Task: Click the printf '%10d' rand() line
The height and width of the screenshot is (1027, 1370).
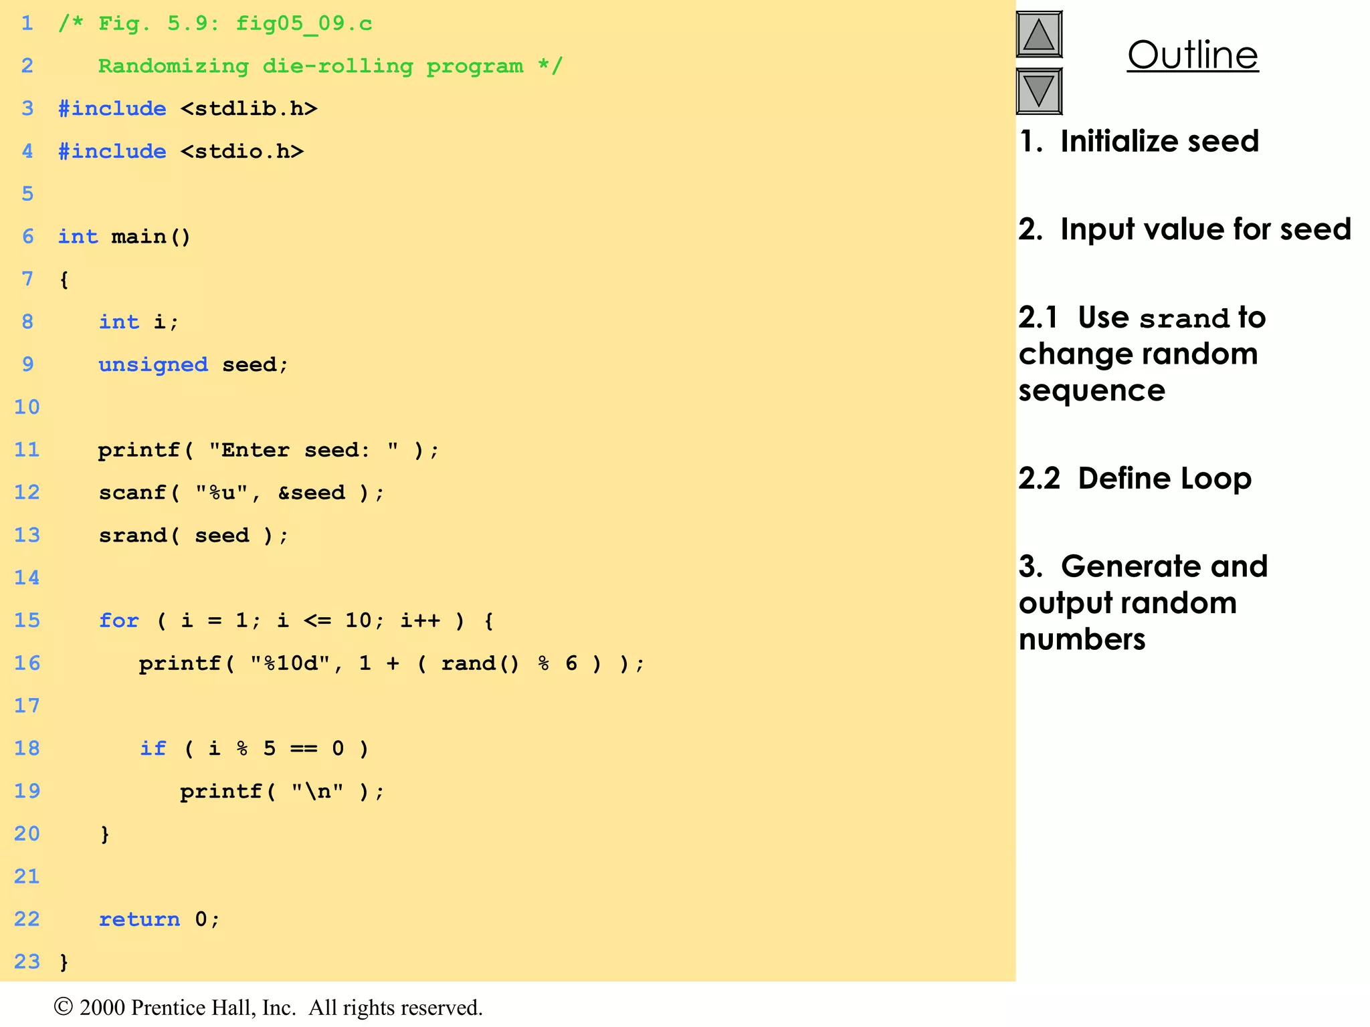Action: [x=391, y=664]
